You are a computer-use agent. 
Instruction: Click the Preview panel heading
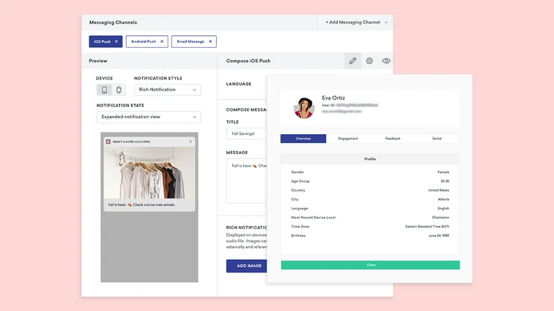click(98, 61)
